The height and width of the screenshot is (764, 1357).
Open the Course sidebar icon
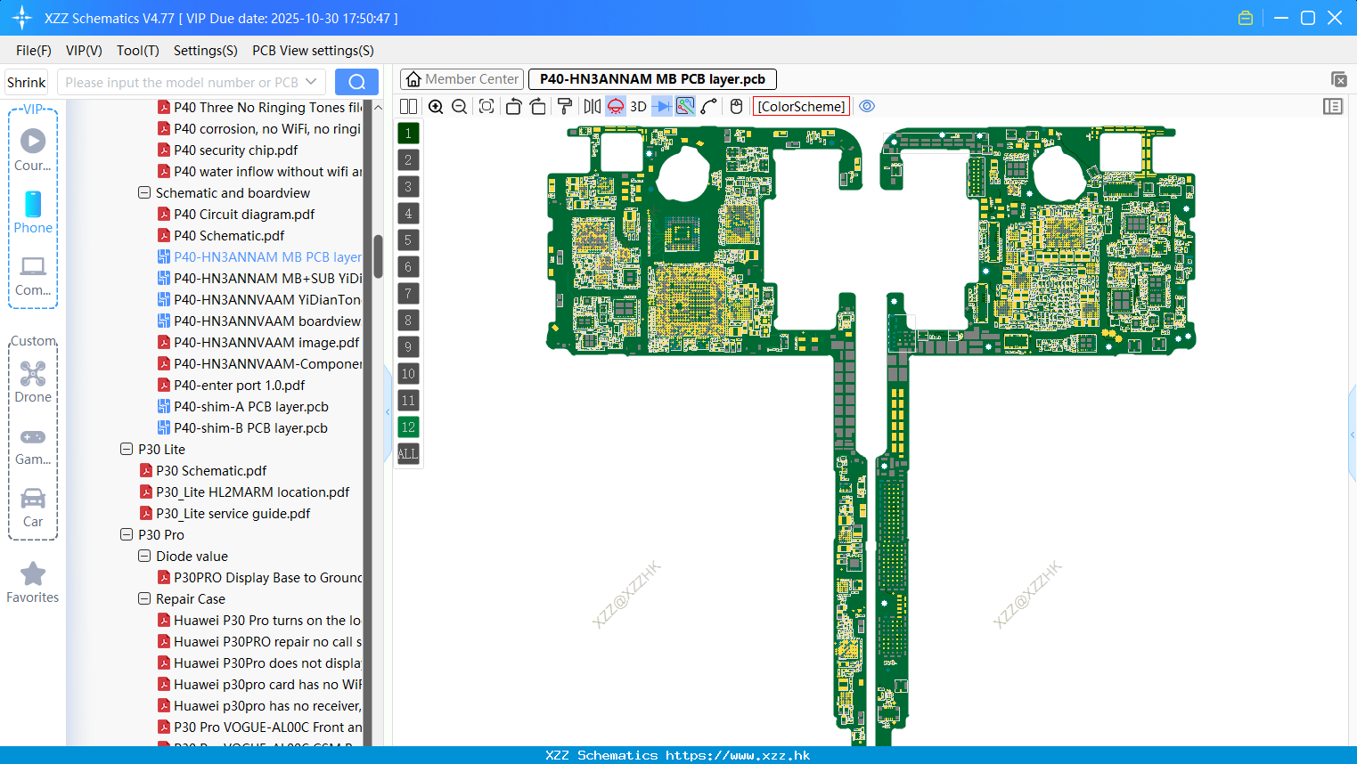click(33, 150)
